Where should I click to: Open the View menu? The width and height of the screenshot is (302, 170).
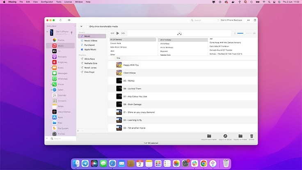(x=35, y=2)
